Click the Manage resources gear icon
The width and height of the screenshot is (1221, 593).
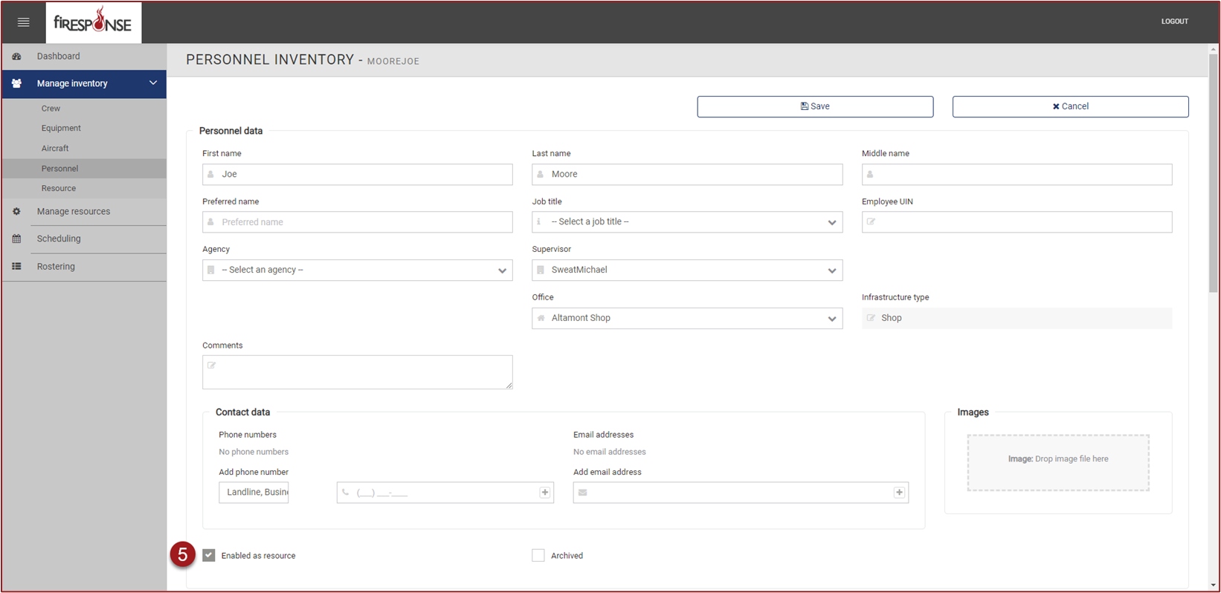click(16, 212)
